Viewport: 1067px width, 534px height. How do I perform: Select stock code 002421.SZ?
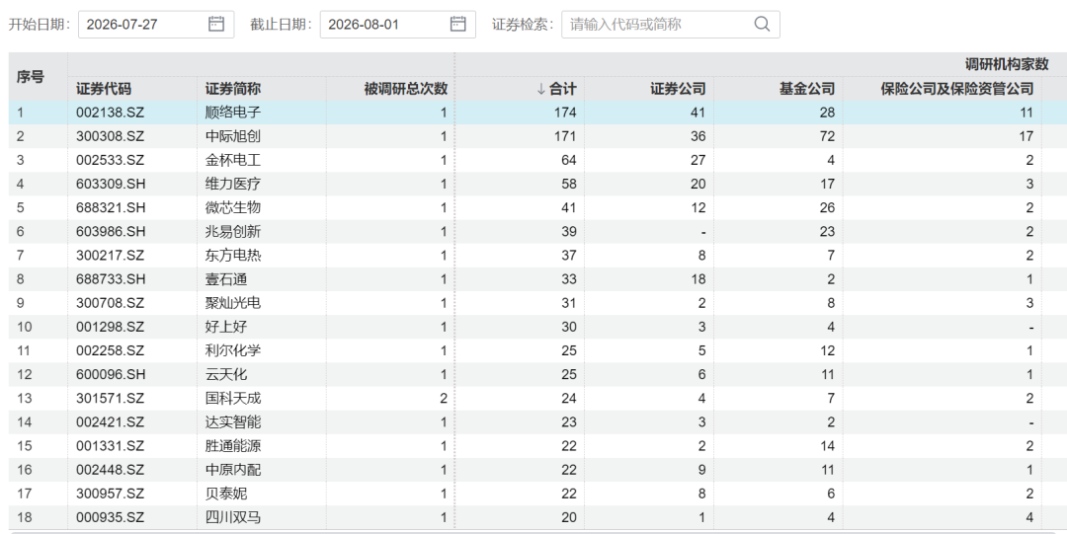coord(111,422)
